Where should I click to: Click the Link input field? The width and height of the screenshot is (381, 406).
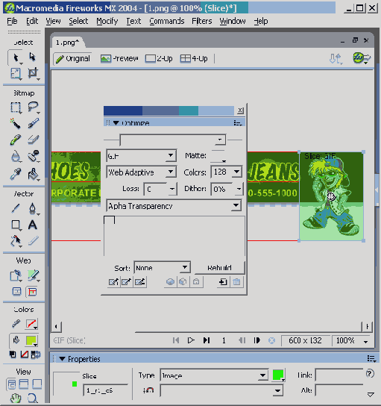click(x=339, y=375)
